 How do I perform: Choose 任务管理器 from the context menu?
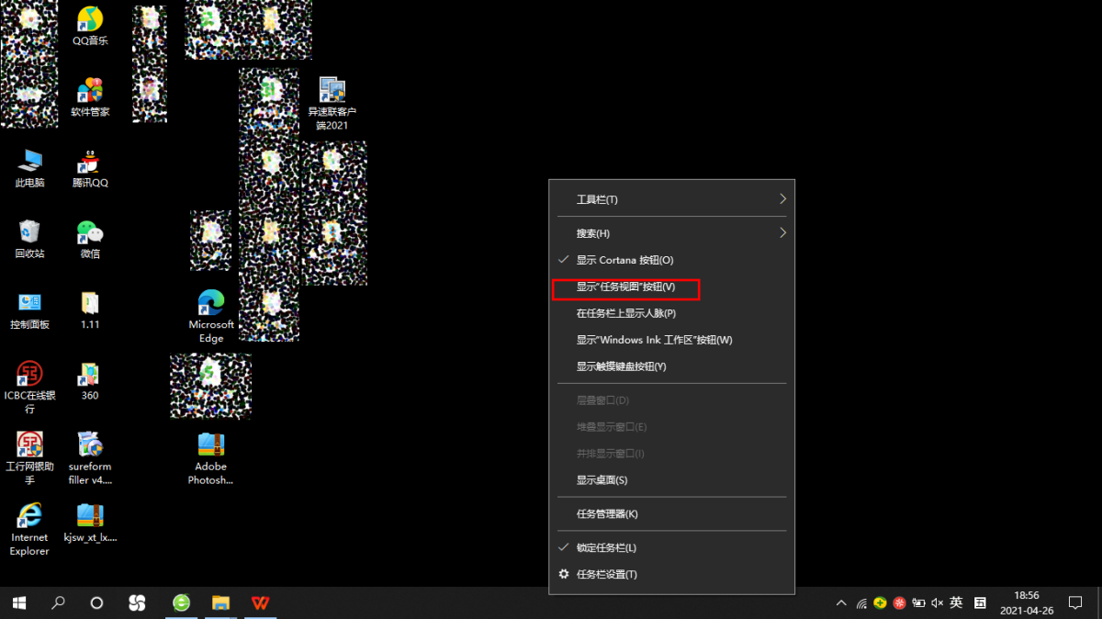point(606,513)
